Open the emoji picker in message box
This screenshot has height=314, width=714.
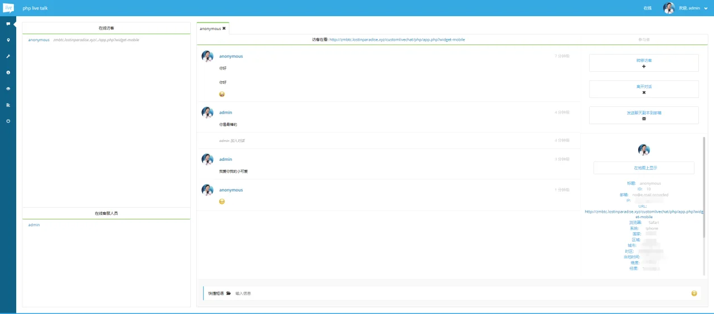click(694, 293)
